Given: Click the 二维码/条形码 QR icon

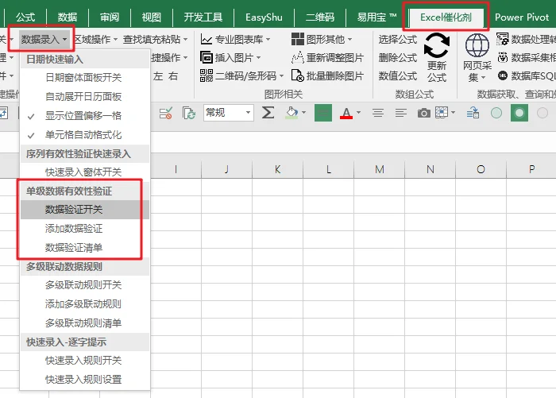Looking at the screenshot, I should click(x=206, y=75).
